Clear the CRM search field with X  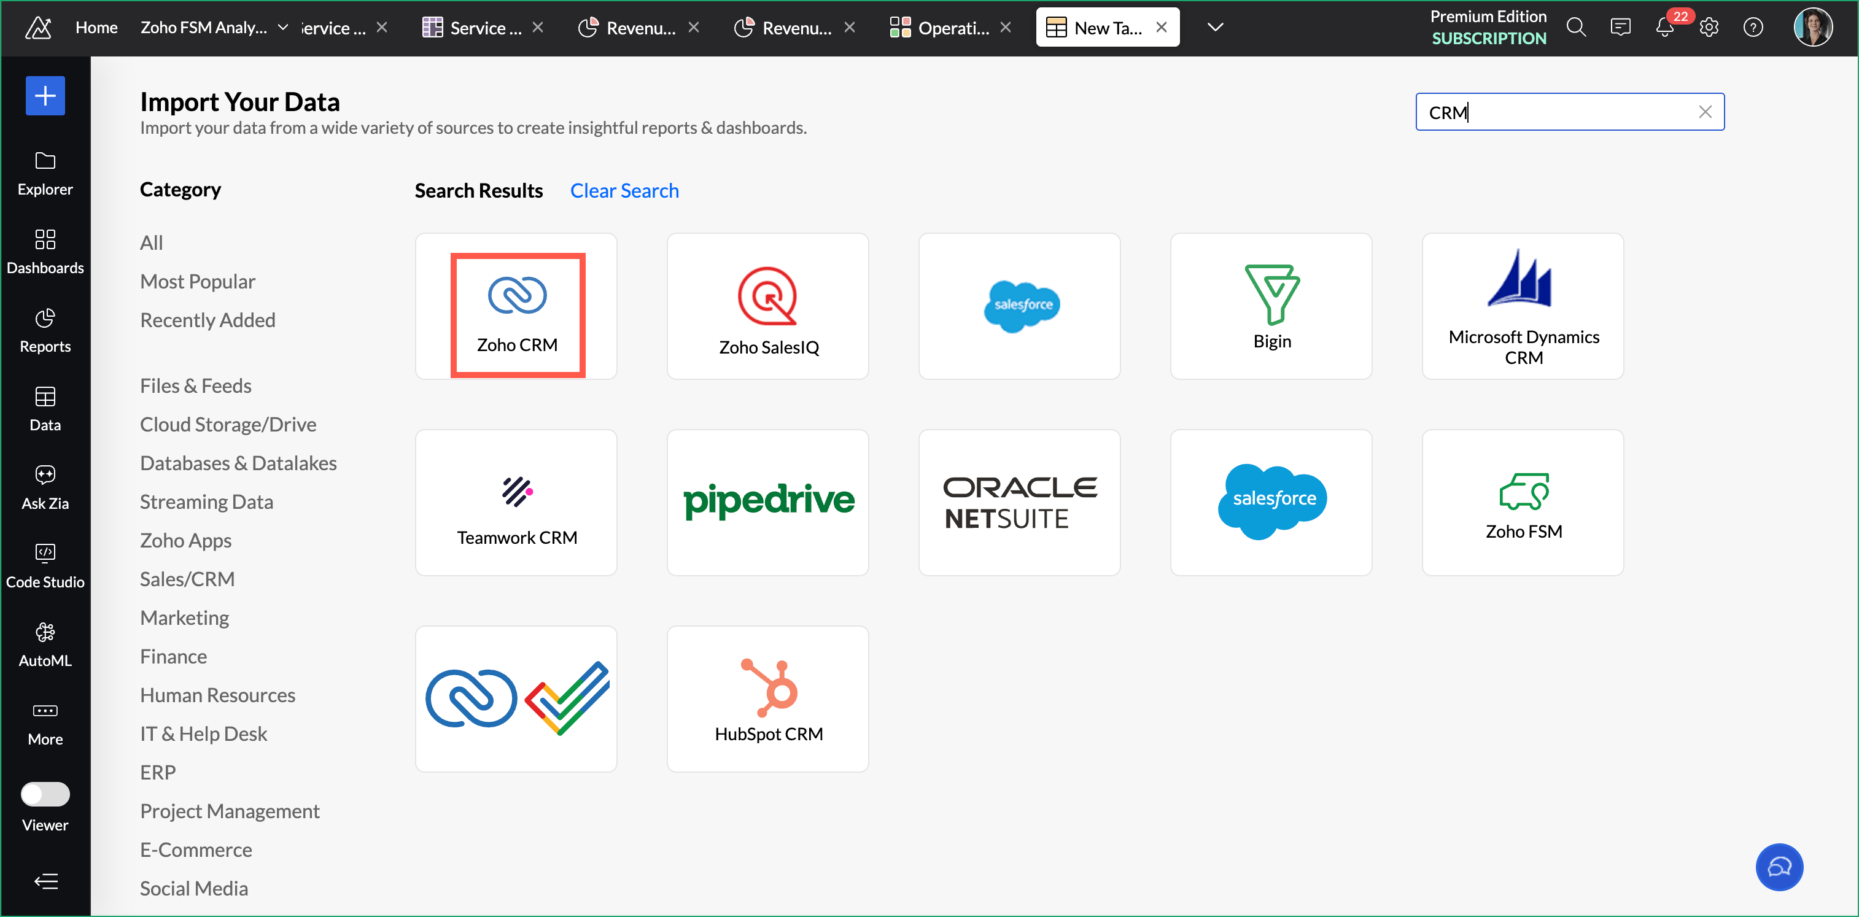click(x=1704, y=112)
